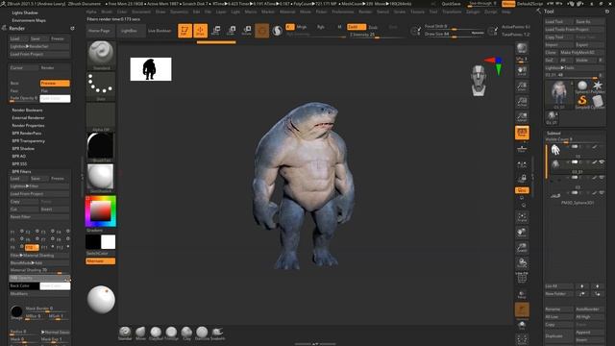Open the BlendMode Add dropdown
Viewport: 615px width, 346px height.
tap(39, 262)
